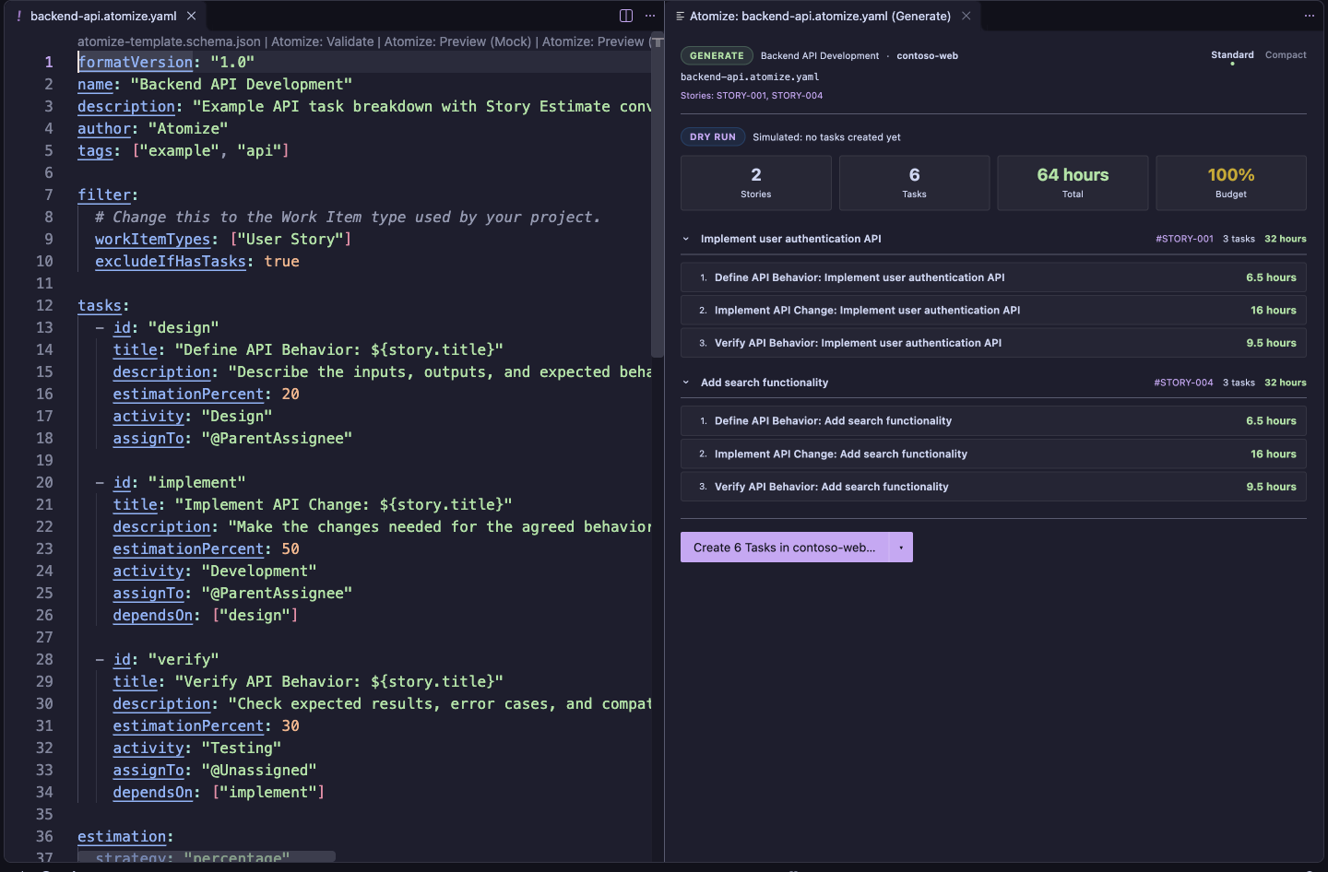Switch to Standard view mode
The width and height of the screenshot is (1328, 872).
click(x=1232, y=55)
